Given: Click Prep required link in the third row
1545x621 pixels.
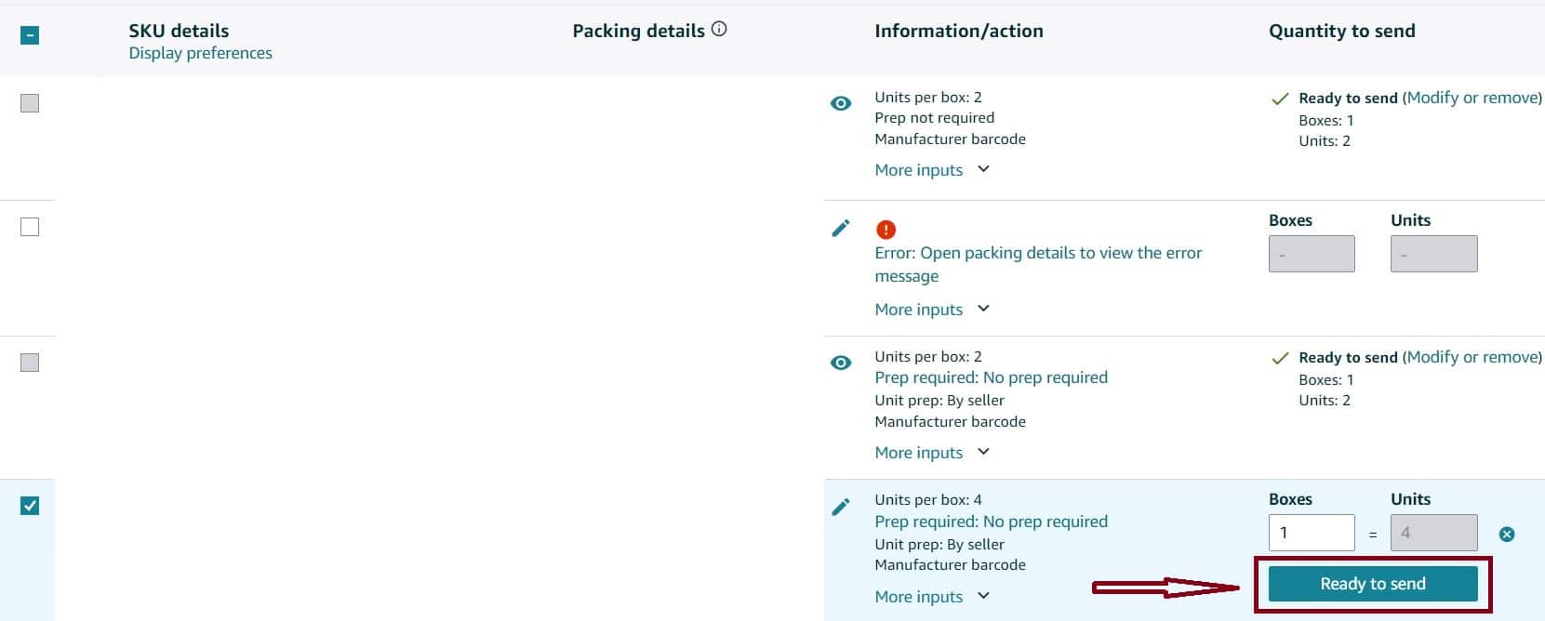Looking at the screenshot, I should (991, 377).
